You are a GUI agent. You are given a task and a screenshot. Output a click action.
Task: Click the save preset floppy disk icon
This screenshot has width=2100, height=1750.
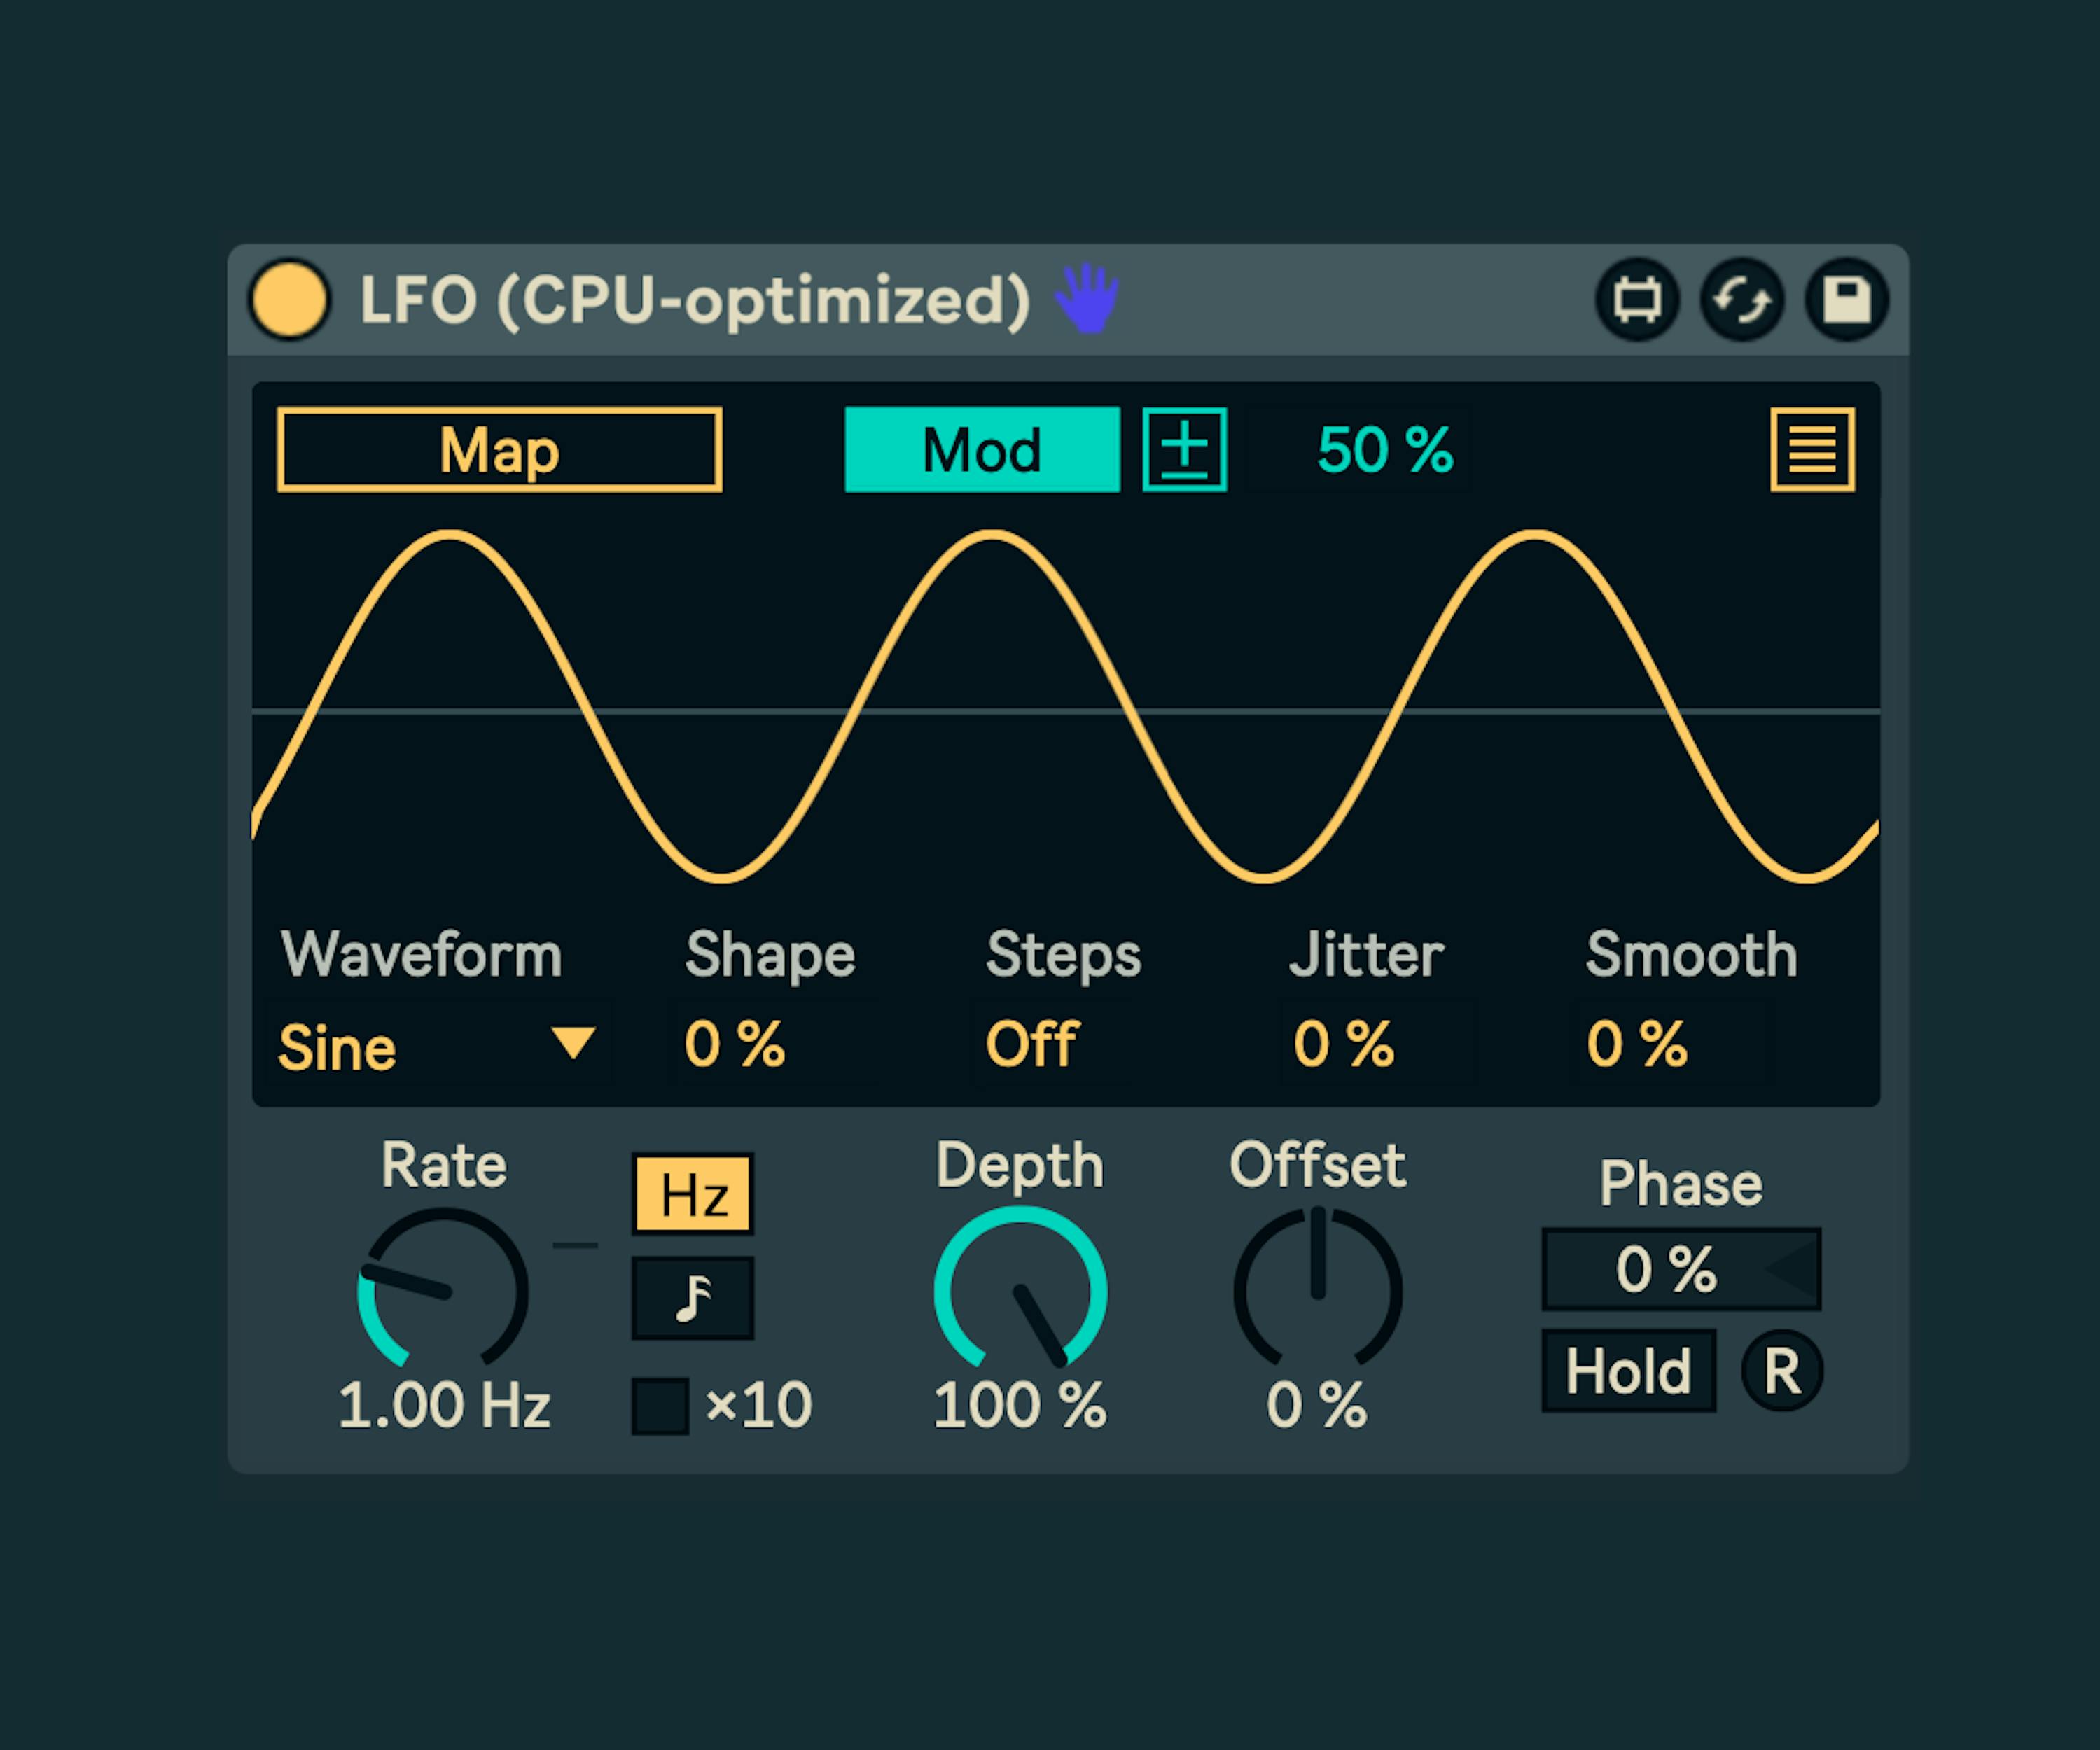(x=1846, y=300)
